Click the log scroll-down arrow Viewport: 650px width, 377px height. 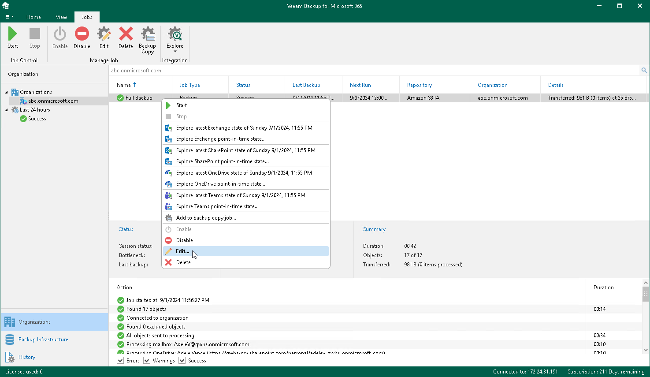click(646, 350)
